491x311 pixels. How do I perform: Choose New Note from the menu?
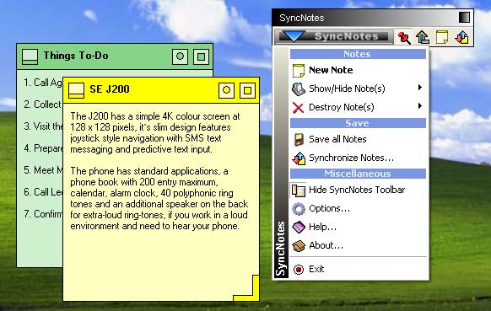(358, 70)
